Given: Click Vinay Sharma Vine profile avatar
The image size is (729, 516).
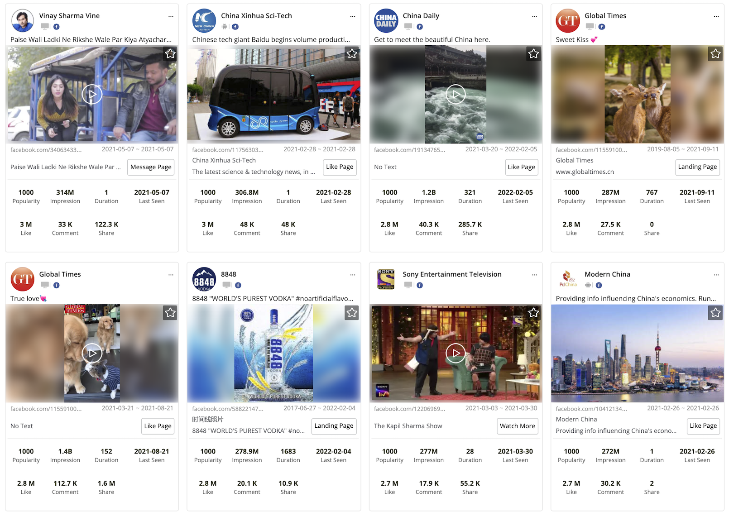Looking at the screenshot, I should 22,20.
